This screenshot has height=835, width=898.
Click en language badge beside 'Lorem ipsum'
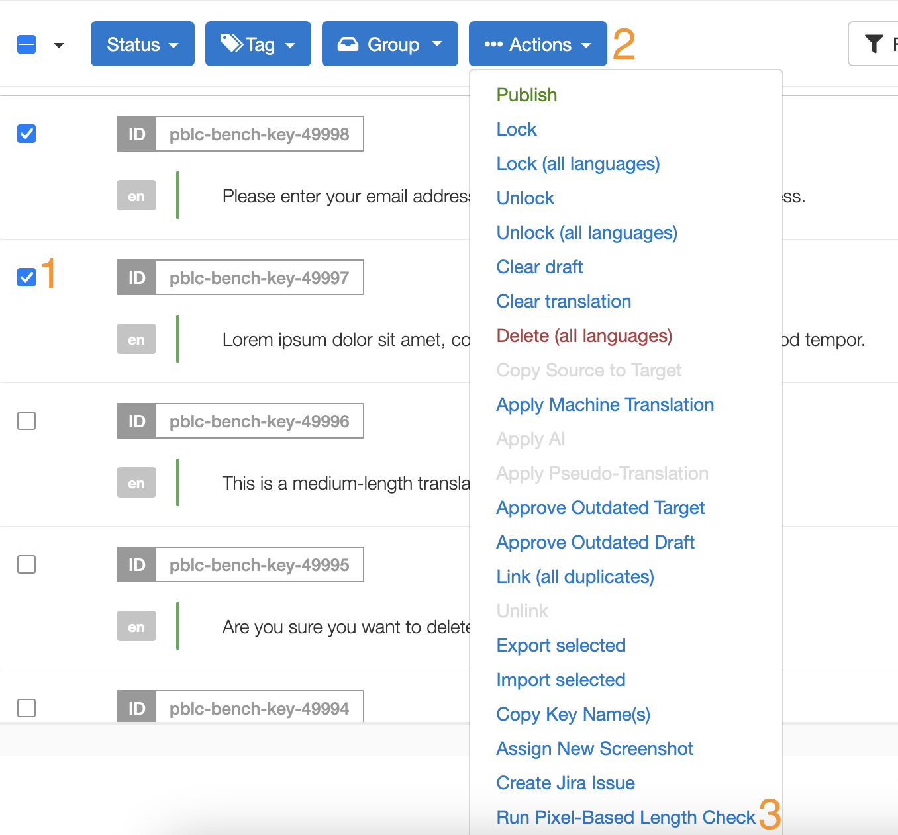click(136, 339)
